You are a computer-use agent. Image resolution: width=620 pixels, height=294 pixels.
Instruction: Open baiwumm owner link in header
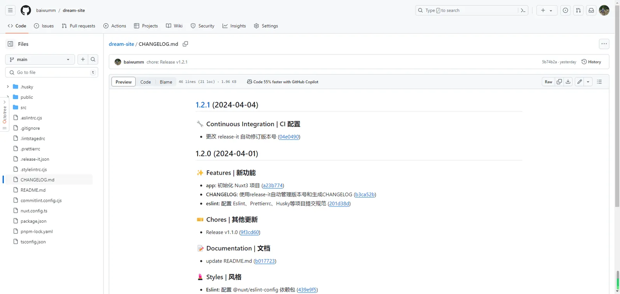[x=46, y=10]
